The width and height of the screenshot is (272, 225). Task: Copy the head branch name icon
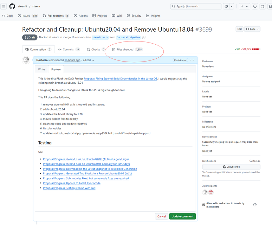pyautogui.click(x=144, y=37)
